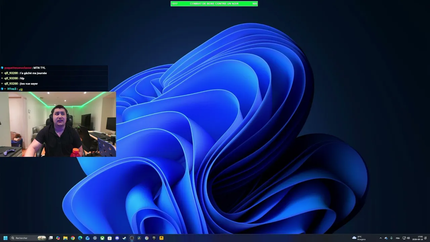Click the green goal bar COMBAT DE BOXE
This screenshot has width=430, height=242.
214,4
